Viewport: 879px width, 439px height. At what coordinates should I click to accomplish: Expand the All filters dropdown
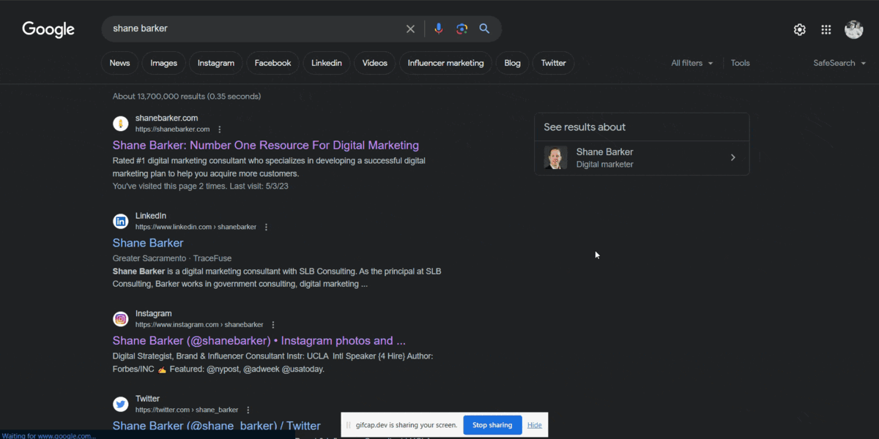(x=692, y=63)
